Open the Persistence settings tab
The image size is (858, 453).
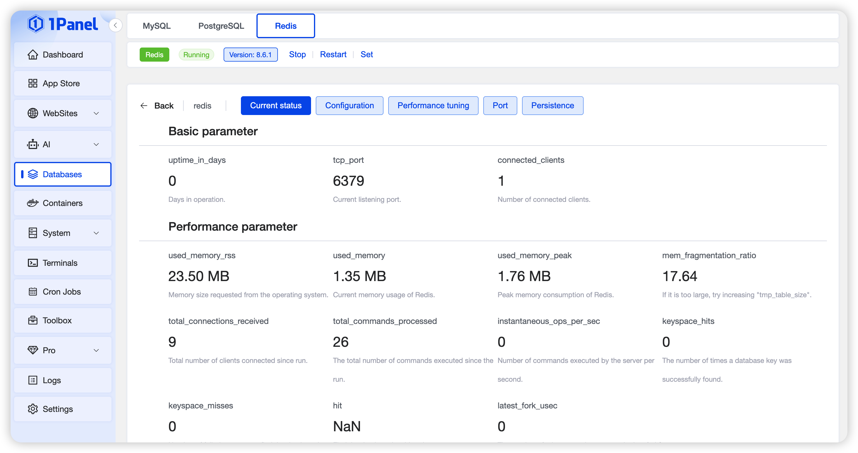coord(552,106)
